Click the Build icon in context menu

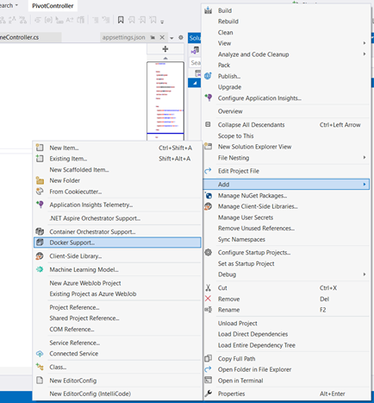click(x=209, y=10)
